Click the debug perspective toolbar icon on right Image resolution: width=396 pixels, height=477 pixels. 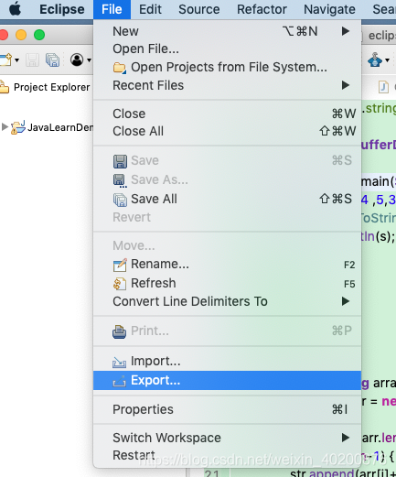click(375, 60)
